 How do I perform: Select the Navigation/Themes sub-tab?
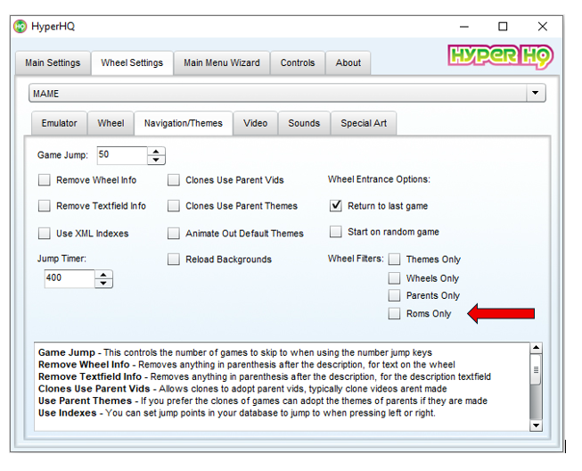(x=184, y=123)
